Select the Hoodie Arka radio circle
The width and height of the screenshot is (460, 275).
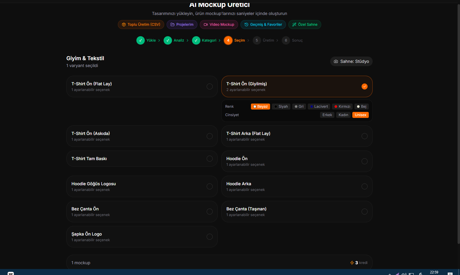(x=365, y=186)
